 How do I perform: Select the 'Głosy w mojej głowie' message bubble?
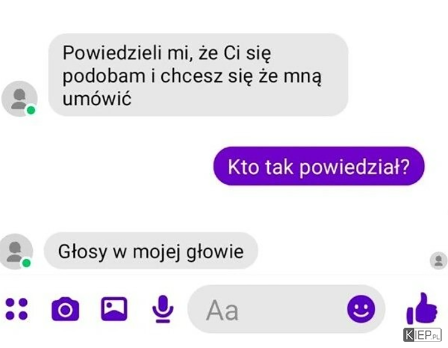coord(151,251)
